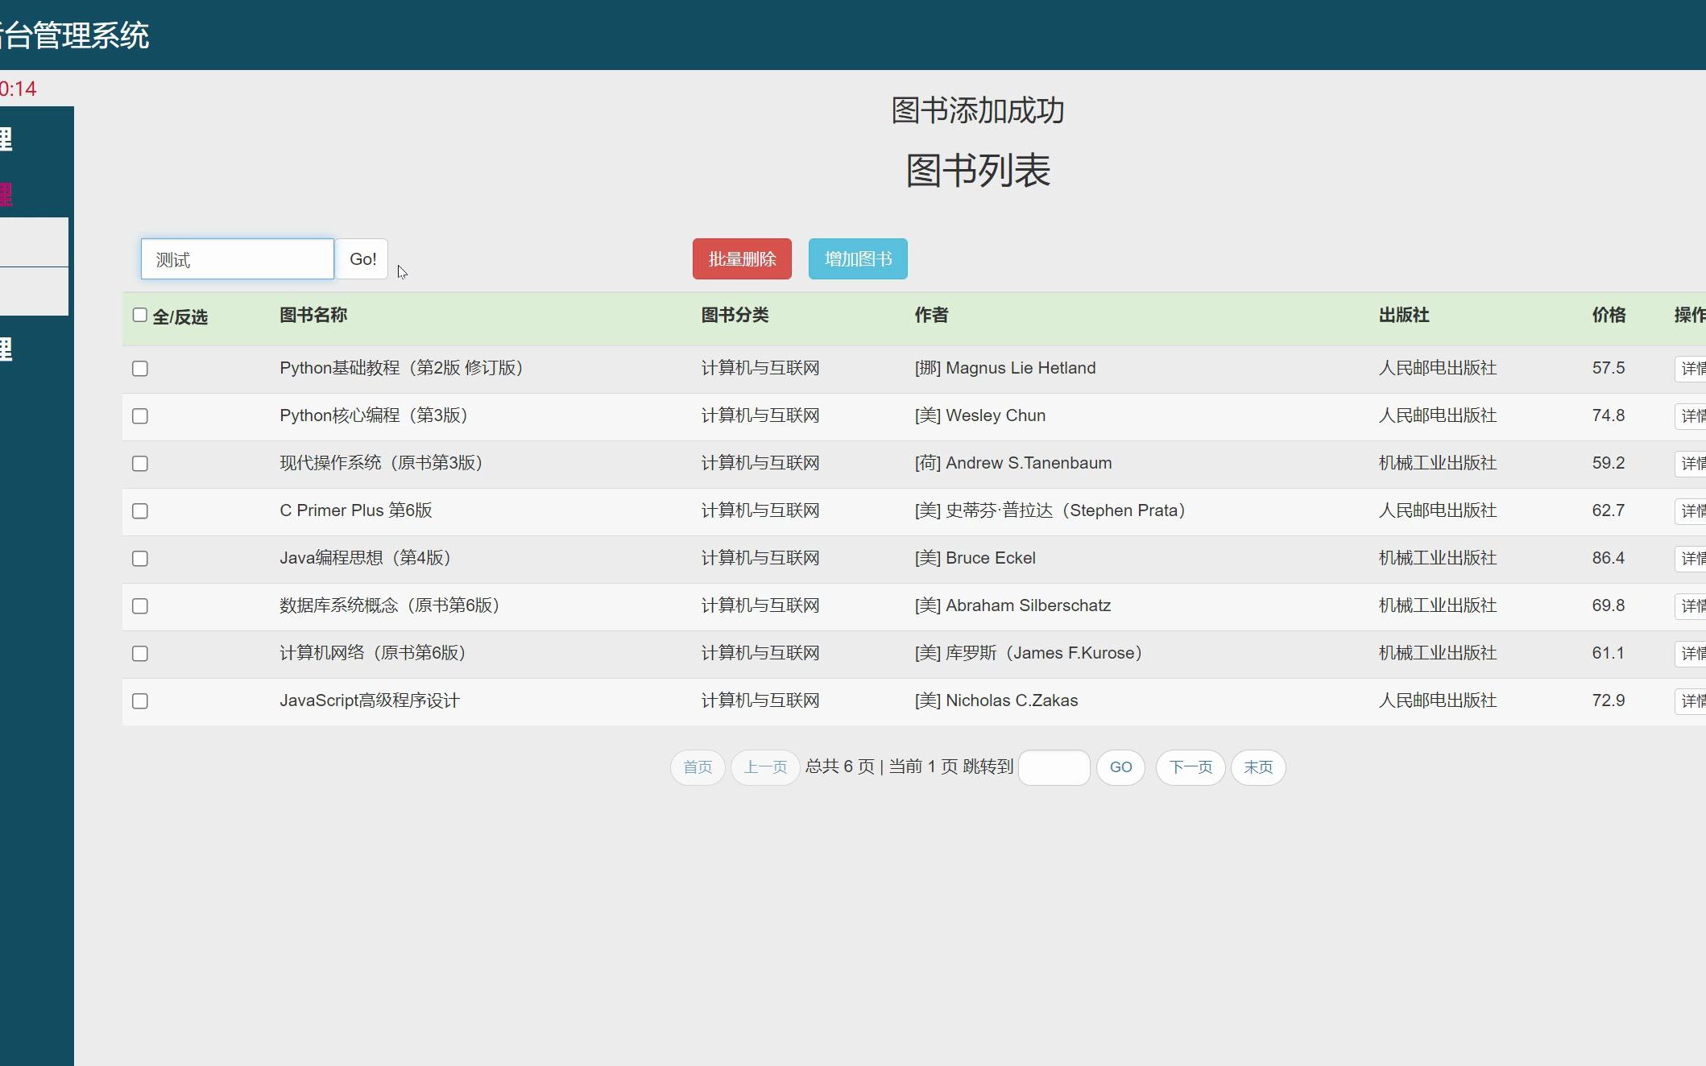Check the 数据库系统概念 row checkbox

[x=140, y=606]
